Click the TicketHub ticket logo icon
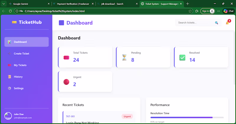 coord(14,22)
